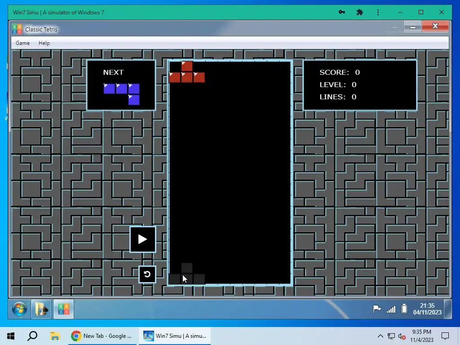
Task: Open the Windows 7 Start orb
Action: (x=19, y=309)
